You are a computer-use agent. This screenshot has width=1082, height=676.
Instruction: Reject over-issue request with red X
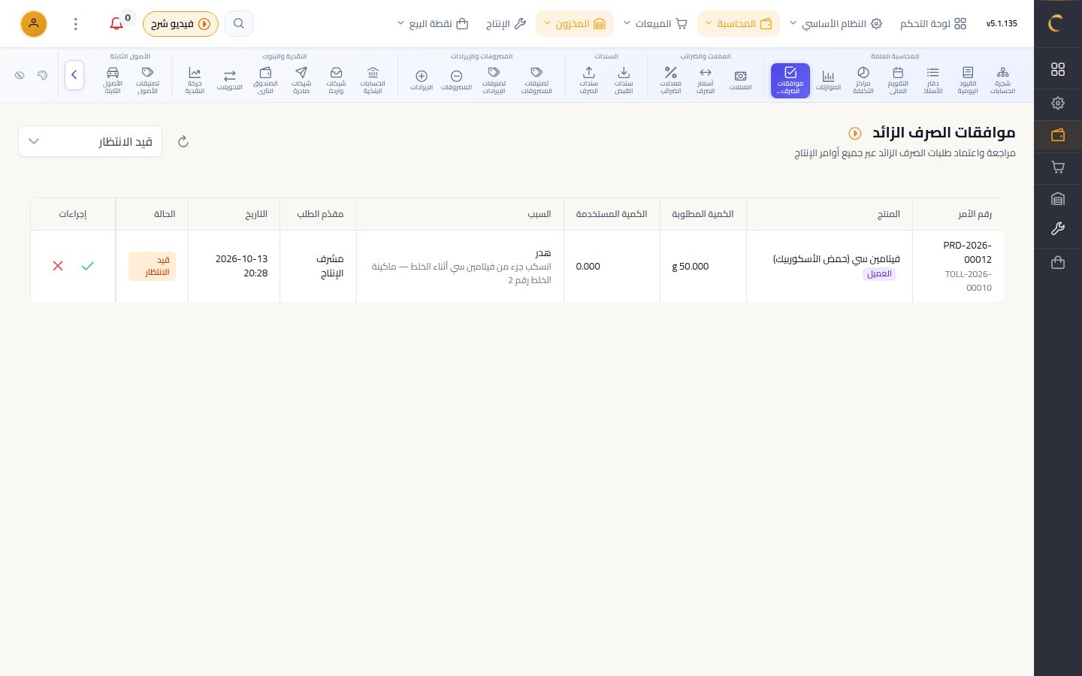coord(58,266)
